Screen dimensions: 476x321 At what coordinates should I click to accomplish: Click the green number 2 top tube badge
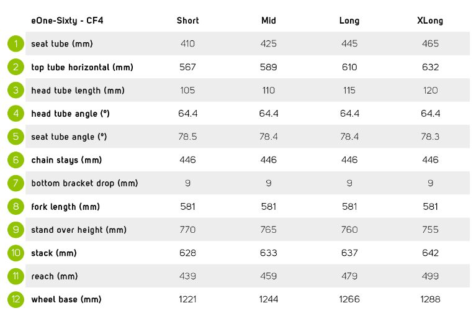pyautogui.click(x=16, y=67)
